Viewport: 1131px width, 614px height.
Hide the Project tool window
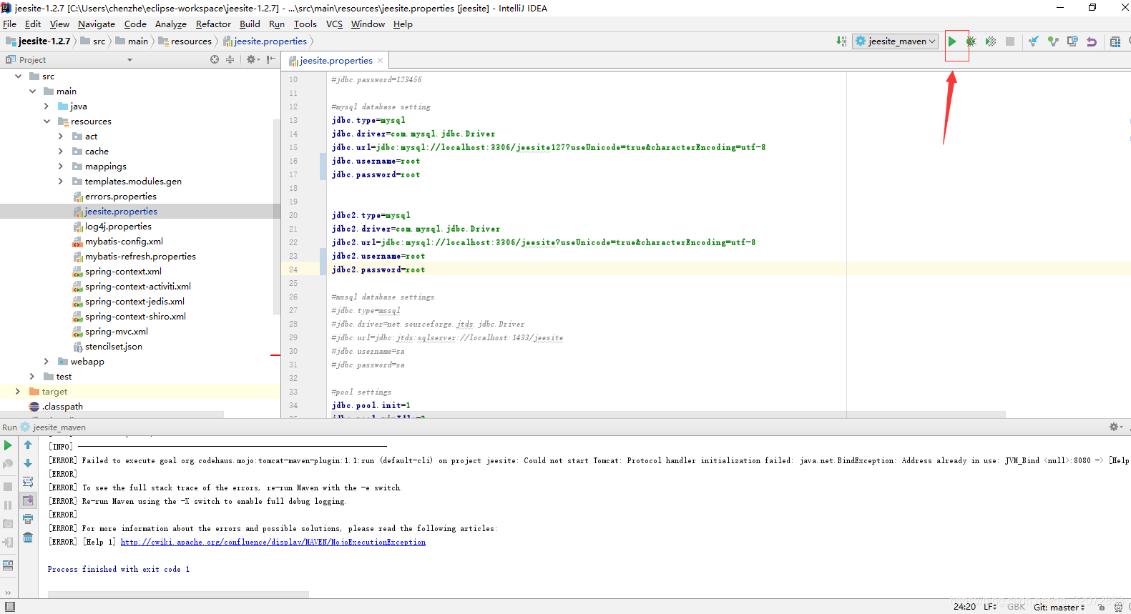point(270,59)
